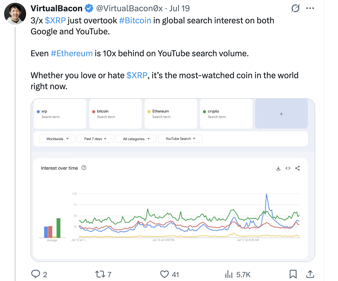Viewport: 338px width, 281px height.
Task: Repost this tweet via retweet icon
Action: point(99,274)
